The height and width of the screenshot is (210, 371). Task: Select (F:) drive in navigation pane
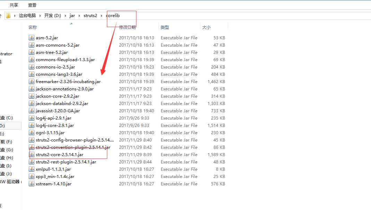[6, 142]
